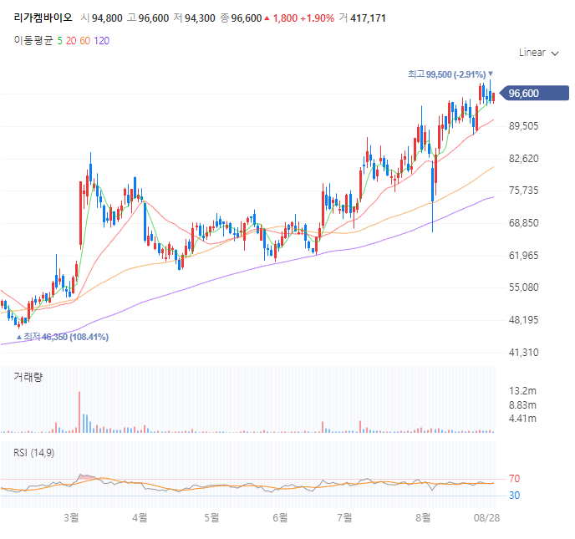
Task: Select the 20-day moving average label
Action: click(71, 41)
